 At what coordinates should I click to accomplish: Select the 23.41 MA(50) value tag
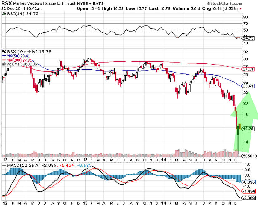(248, 86)
